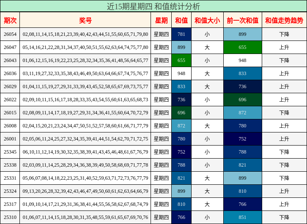Select the 上升 trend in row 25317

point(284,204)
